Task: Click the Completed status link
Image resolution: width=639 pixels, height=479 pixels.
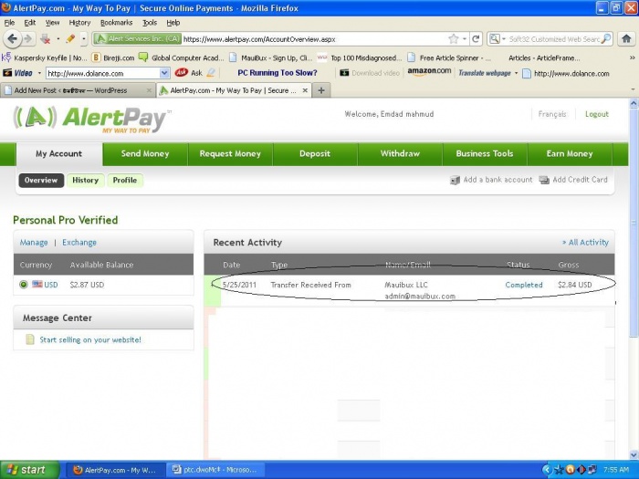Action: tap(524, 285)
